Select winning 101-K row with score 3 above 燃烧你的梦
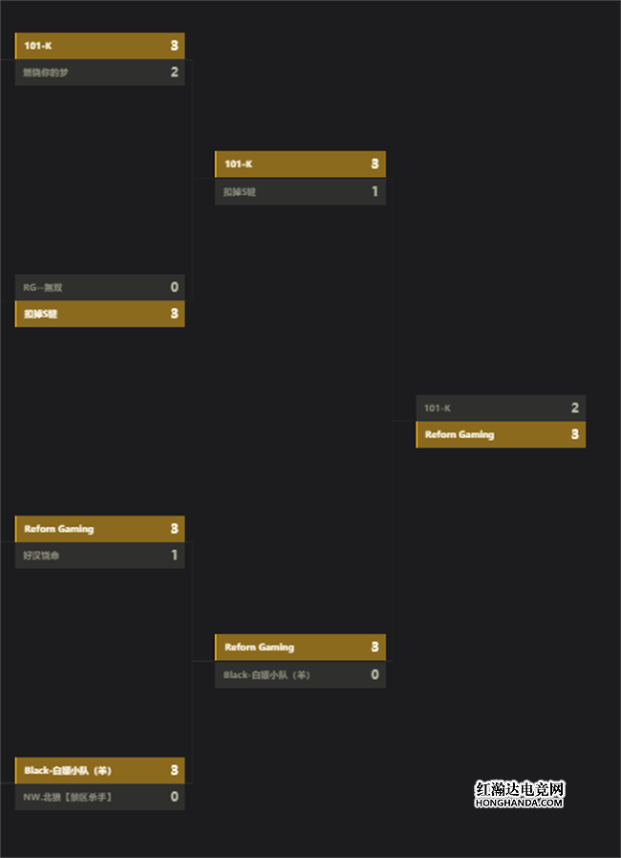Viewport: 621px width, 858px height. (99, 46)
